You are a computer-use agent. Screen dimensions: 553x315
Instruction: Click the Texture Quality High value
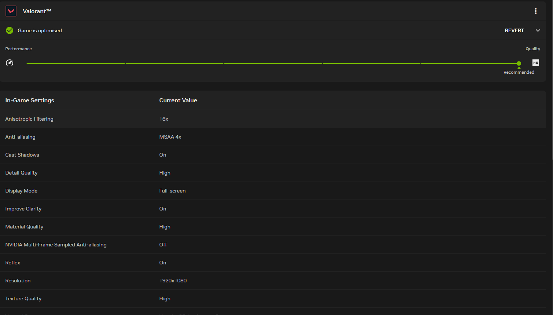(165, 298)
